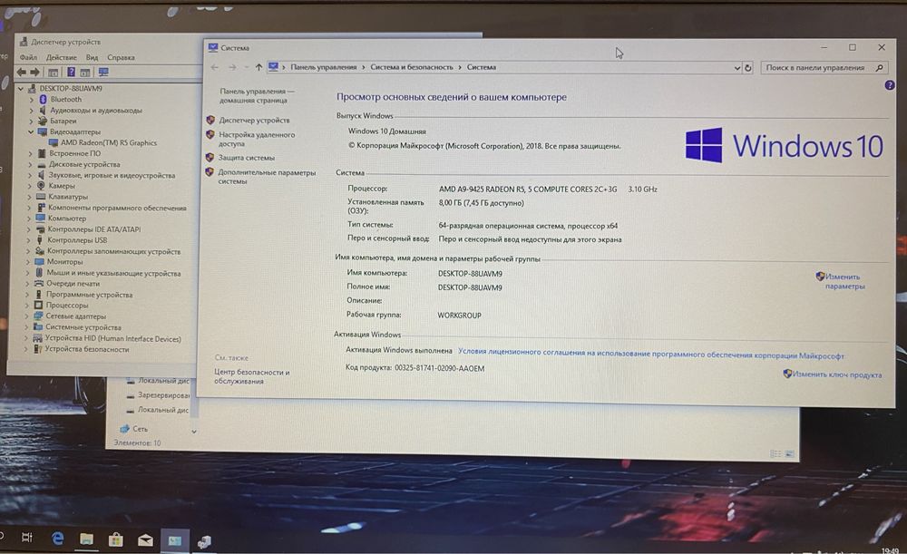This screenshot has height=554, width=907.
Task: Open Центр безопасности и обслуживания link
Action: click(x=251, y=376)
